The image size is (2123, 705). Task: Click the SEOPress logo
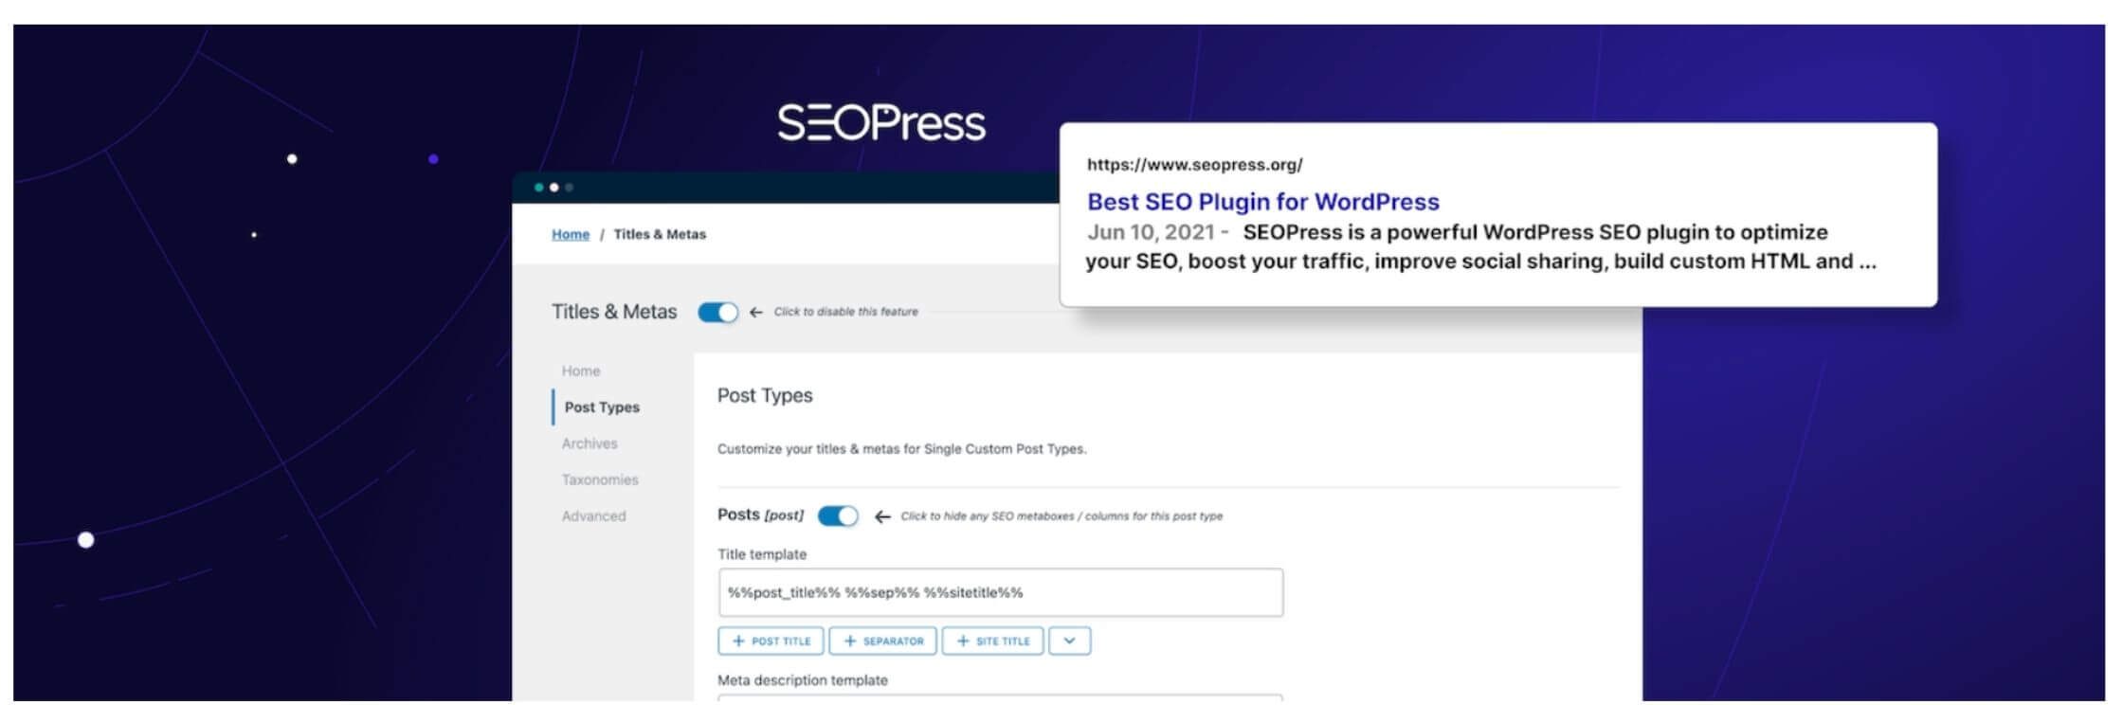[x=881, y=123]
